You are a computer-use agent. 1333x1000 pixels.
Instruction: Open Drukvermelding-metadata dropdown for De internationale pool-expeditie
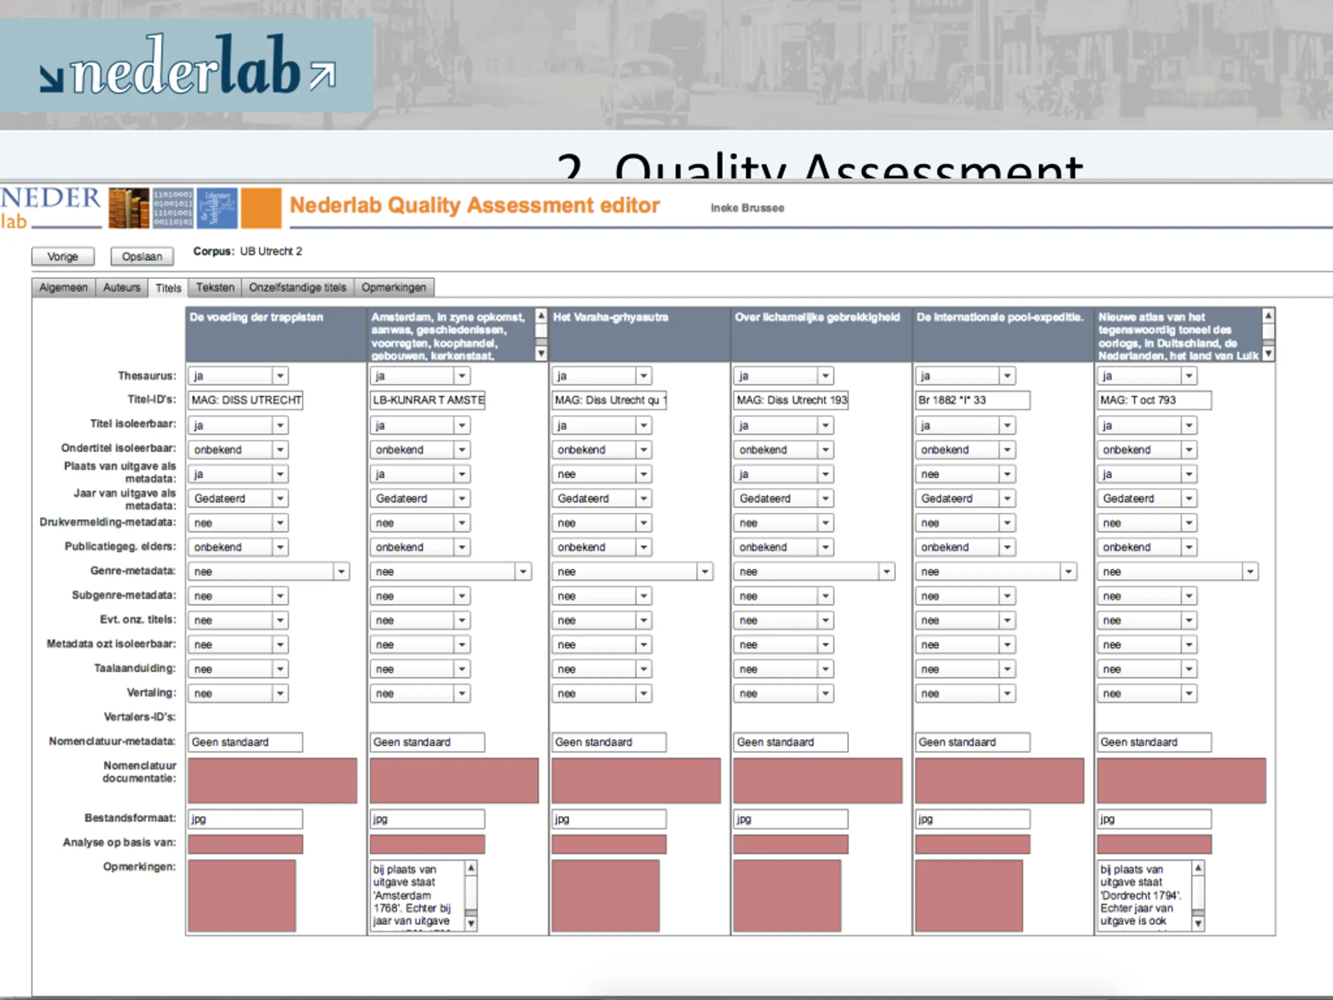click(965, 523)
